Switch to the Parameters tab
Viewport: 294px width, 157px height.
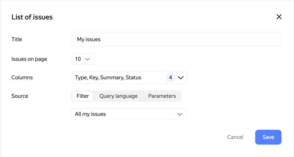click(x=162, y=96)
